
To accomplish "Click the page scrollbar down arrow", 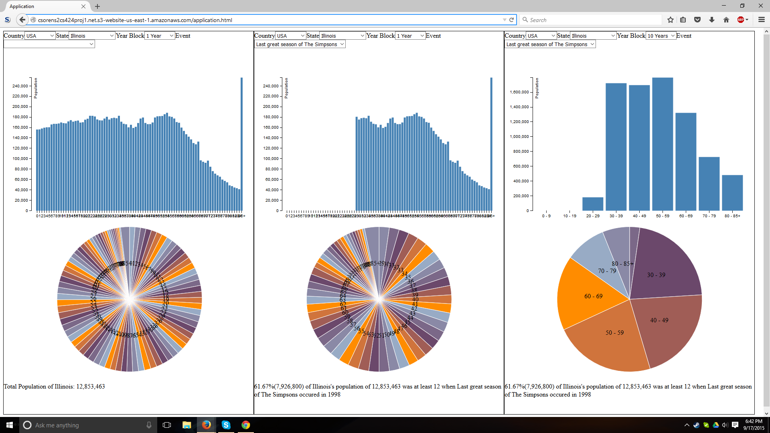I will pyautogui.click(x=766, y=413).
